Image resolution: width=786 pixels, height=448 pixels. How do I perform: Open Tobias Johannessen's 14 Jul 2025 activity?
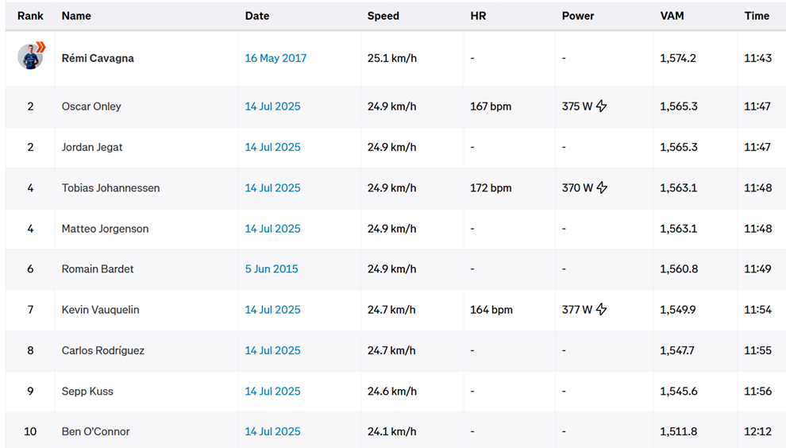click(x=272, y=187)
